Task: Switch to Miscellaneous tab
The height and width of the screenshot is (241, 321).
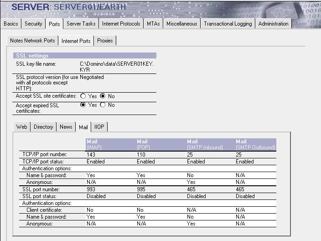Action: [x=181, y=24]
